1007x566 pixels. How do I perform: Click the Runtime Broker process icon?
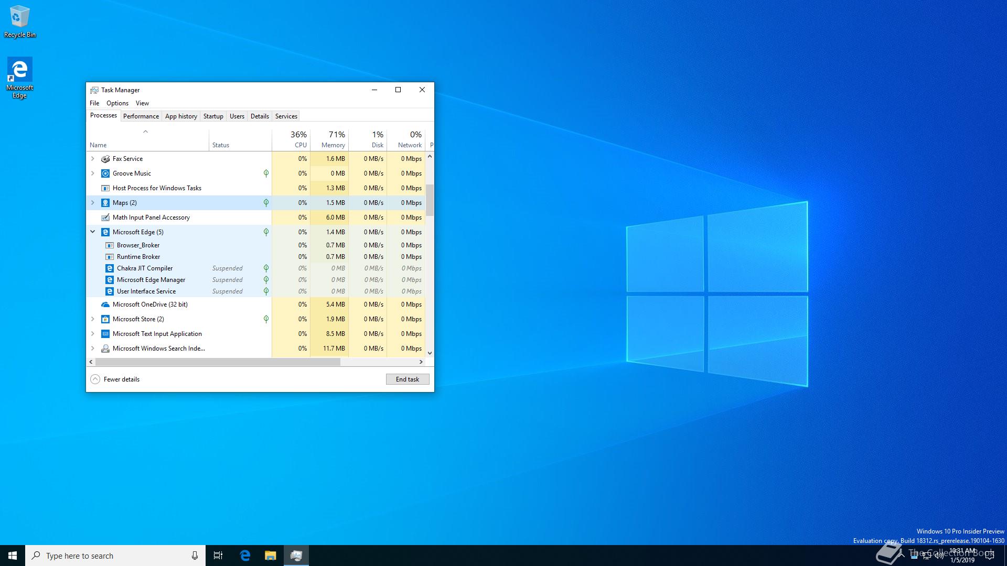coord(110,257)
